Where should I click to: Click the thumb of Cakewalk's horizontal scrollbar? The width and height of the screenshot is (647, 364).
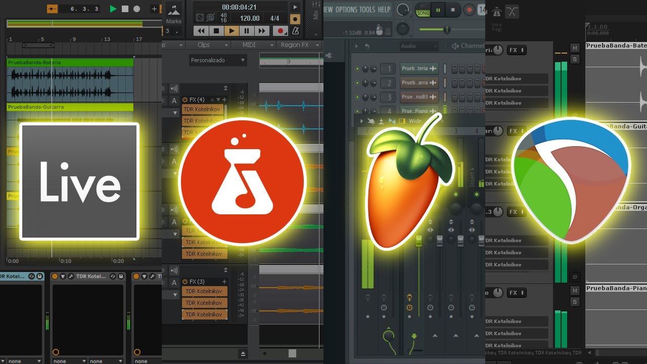(x=292, y=353)
